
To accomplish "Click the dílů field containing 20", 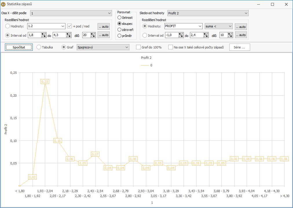I will [x=87, y=35].
